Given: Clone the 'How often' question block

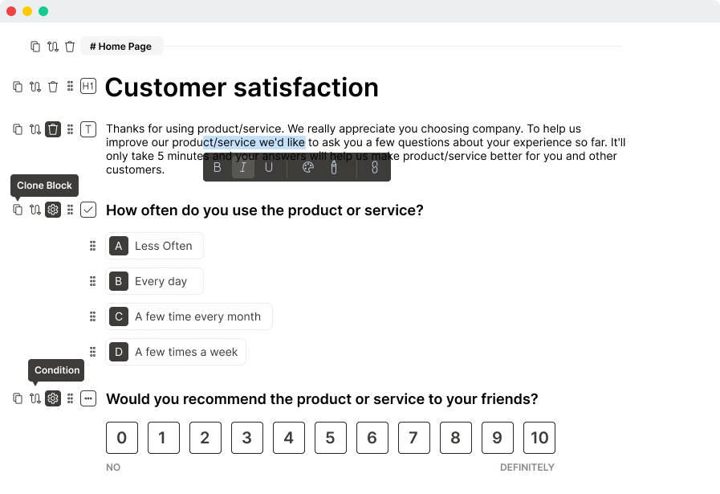Looking at the screenshot, I should tap(18, 210).
